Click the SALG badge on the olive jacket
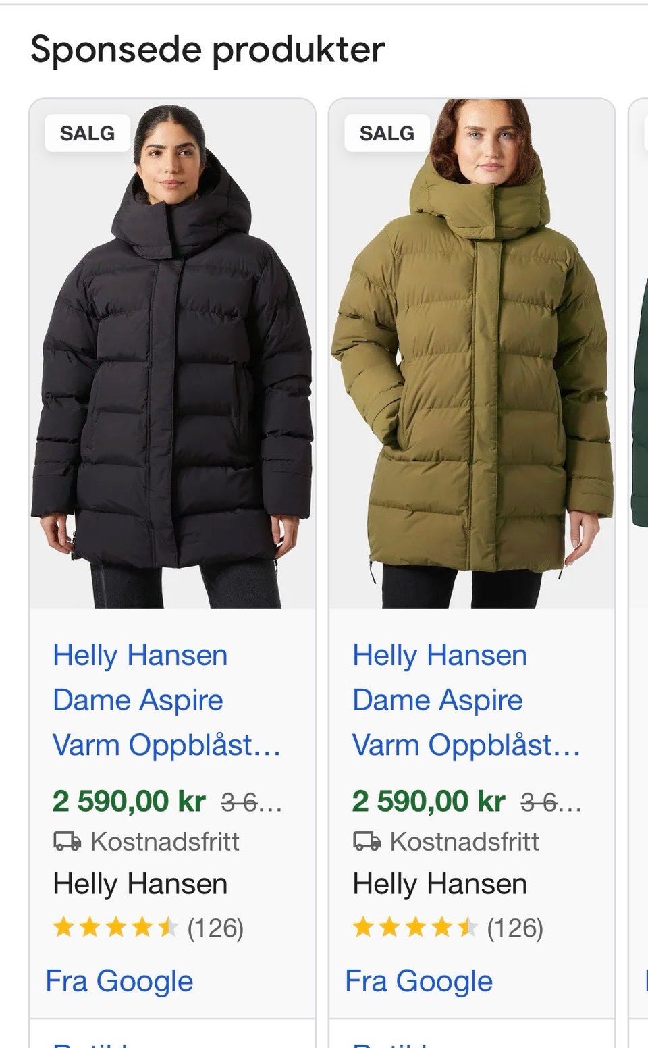Viewport: 648px width, 1048px height. (x=387, y=133)
